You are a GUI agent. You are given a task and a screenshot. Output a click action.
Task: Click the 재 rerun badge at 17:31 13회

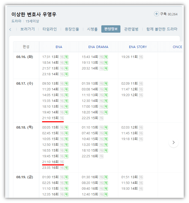point(66,57)
